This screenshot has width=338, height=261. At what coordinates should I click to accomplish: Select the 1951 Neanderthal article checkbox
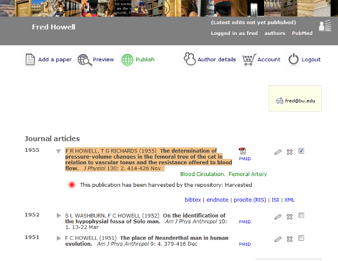301,238
